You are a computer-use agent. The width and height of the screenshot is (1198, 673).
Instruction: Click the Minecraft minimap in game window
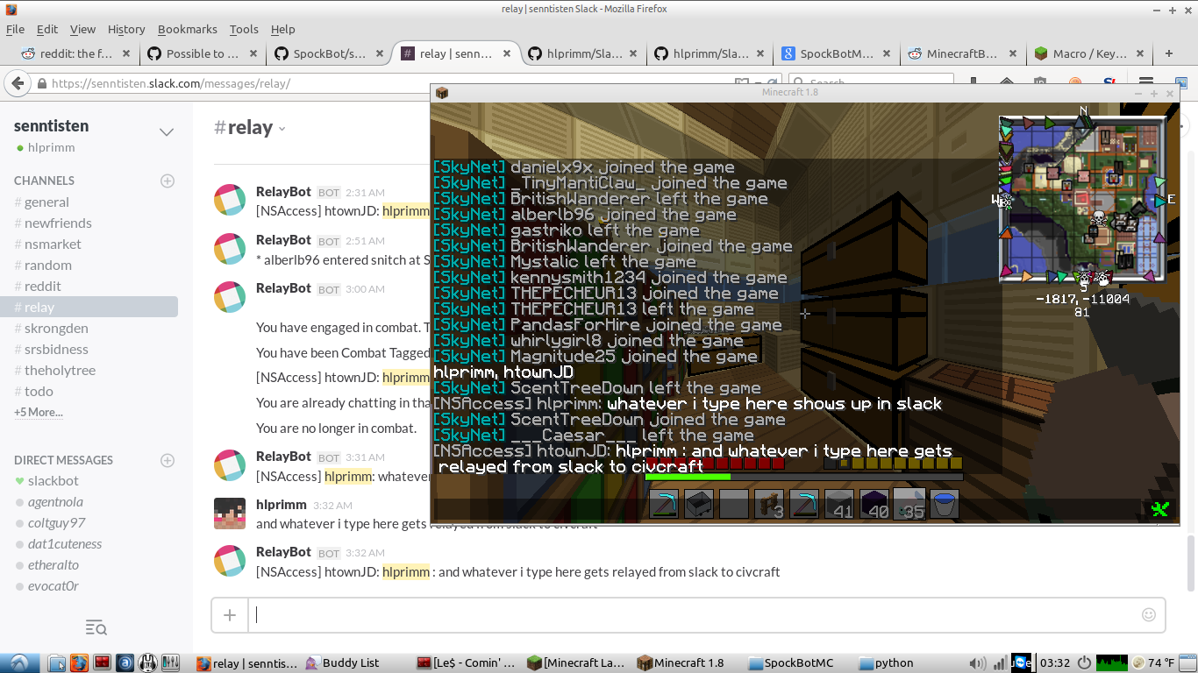1084,200
